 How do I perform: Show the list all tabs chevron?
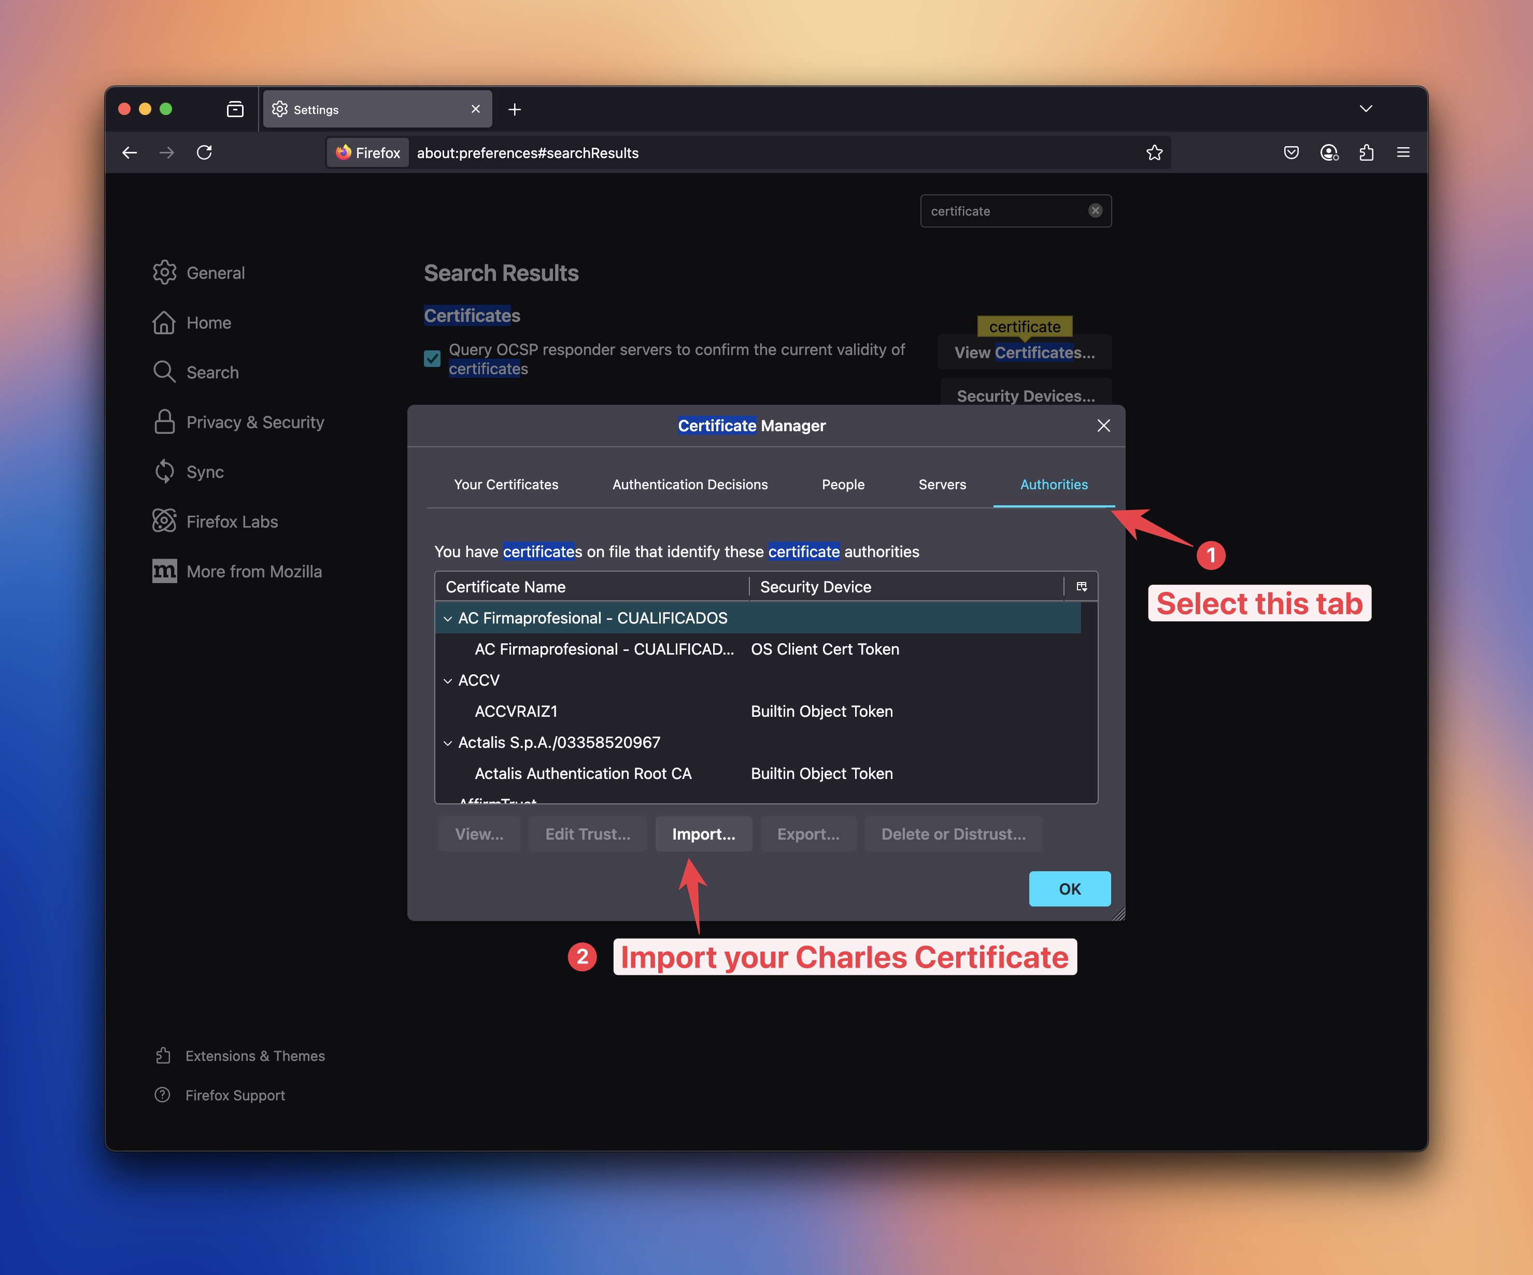coord(1366,109)
